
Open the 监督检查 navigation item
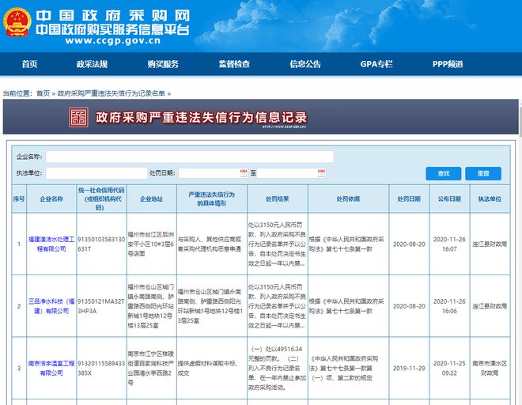point(234,64)
